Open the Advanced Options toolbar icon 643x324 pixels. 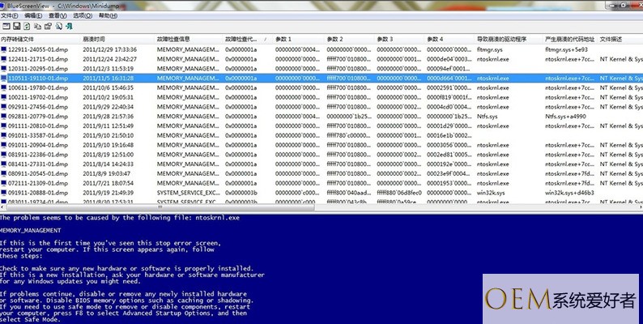(x=6, y=26)
